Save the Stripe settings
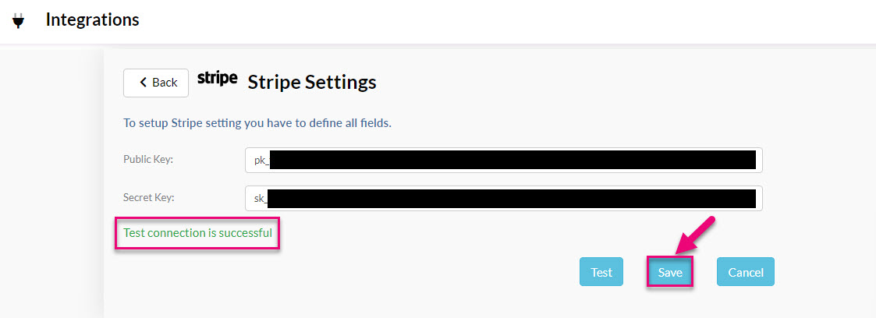The image size is (876, 318). click(x=670, y=272)
